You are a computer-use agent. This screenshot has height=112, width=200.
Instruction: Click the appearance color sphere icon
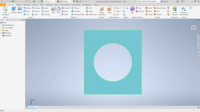pyautogui.click(x=58, y=1)
